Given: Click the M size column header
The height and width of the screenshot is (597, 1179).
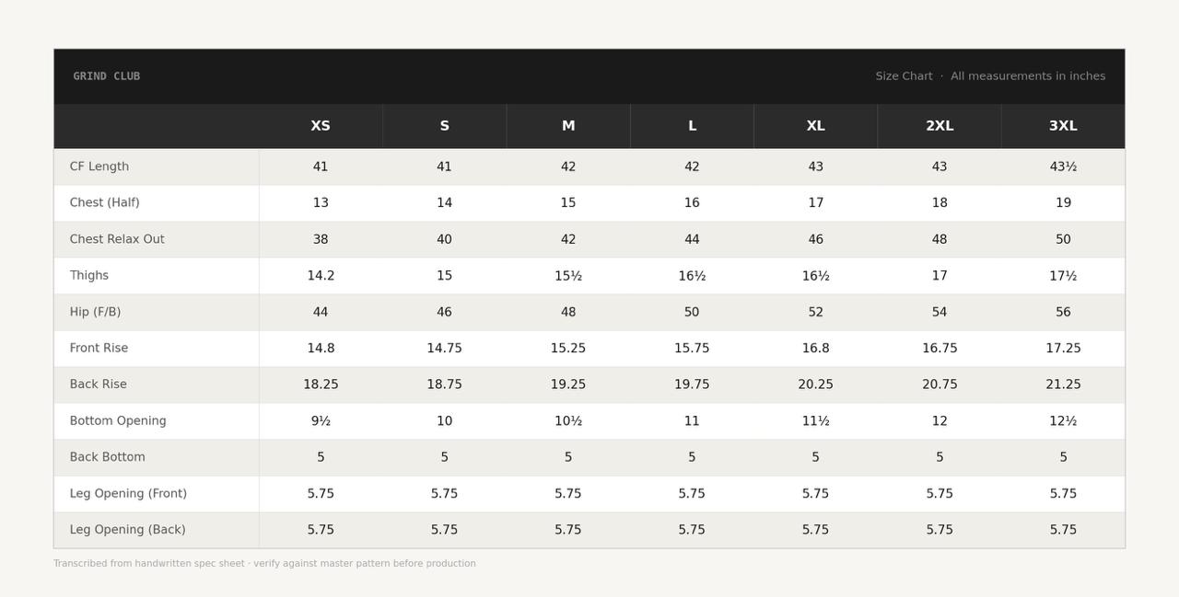Looking at the screenshot, I should 568,126.
